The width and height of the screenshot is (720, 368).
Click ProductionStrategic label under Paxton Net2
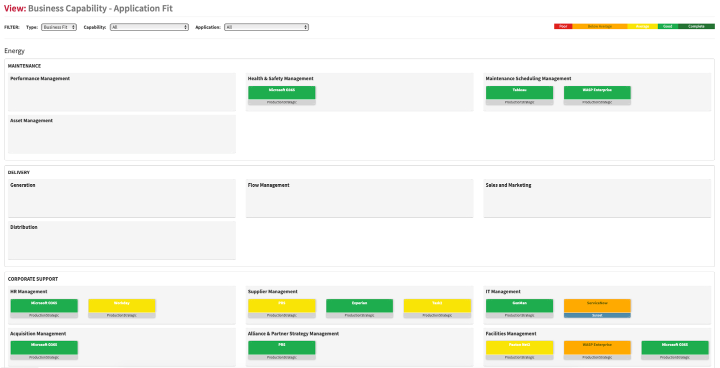coord(519,358)
